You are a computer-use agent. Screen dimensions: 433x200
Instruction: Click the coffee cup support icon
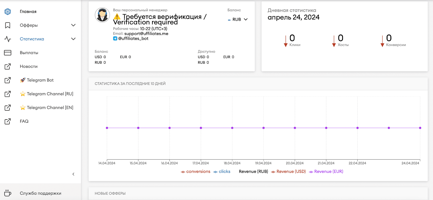click(8, 193)
